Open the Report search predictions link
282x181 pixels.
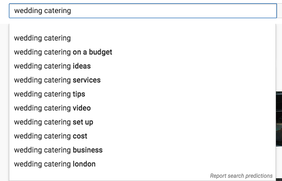pyautogui.click(x=241, y=175)
